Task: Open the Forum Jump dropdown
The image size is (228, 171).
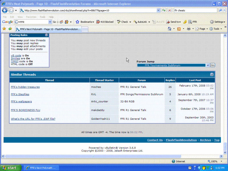Action: click(207, 65)
